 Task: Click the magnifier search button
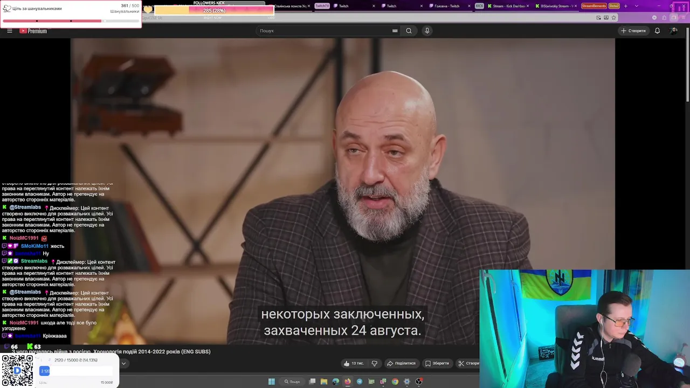(x=409, y=31)
